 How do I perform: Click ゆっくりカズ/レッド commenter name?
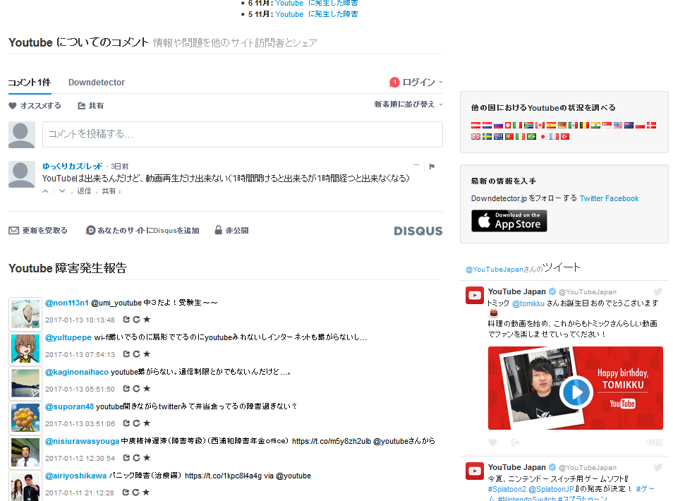tap(72, 166)
